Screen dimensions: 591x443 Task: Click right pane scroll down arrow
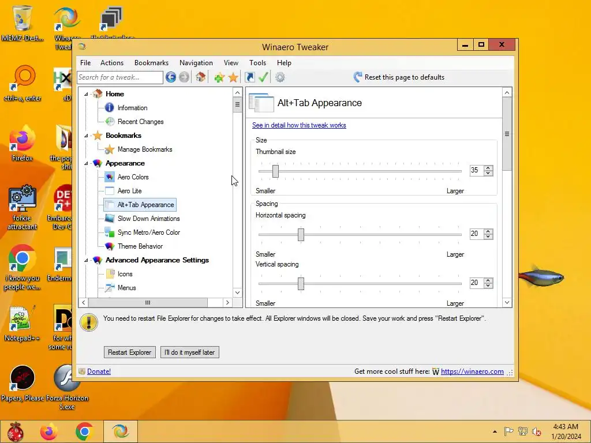[507, 302]
